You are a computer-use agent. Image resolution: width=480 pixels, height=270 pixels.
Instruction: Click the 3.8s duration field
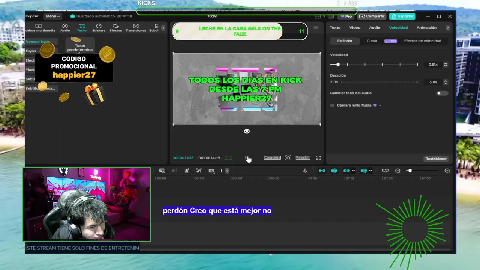pos(433,82)
